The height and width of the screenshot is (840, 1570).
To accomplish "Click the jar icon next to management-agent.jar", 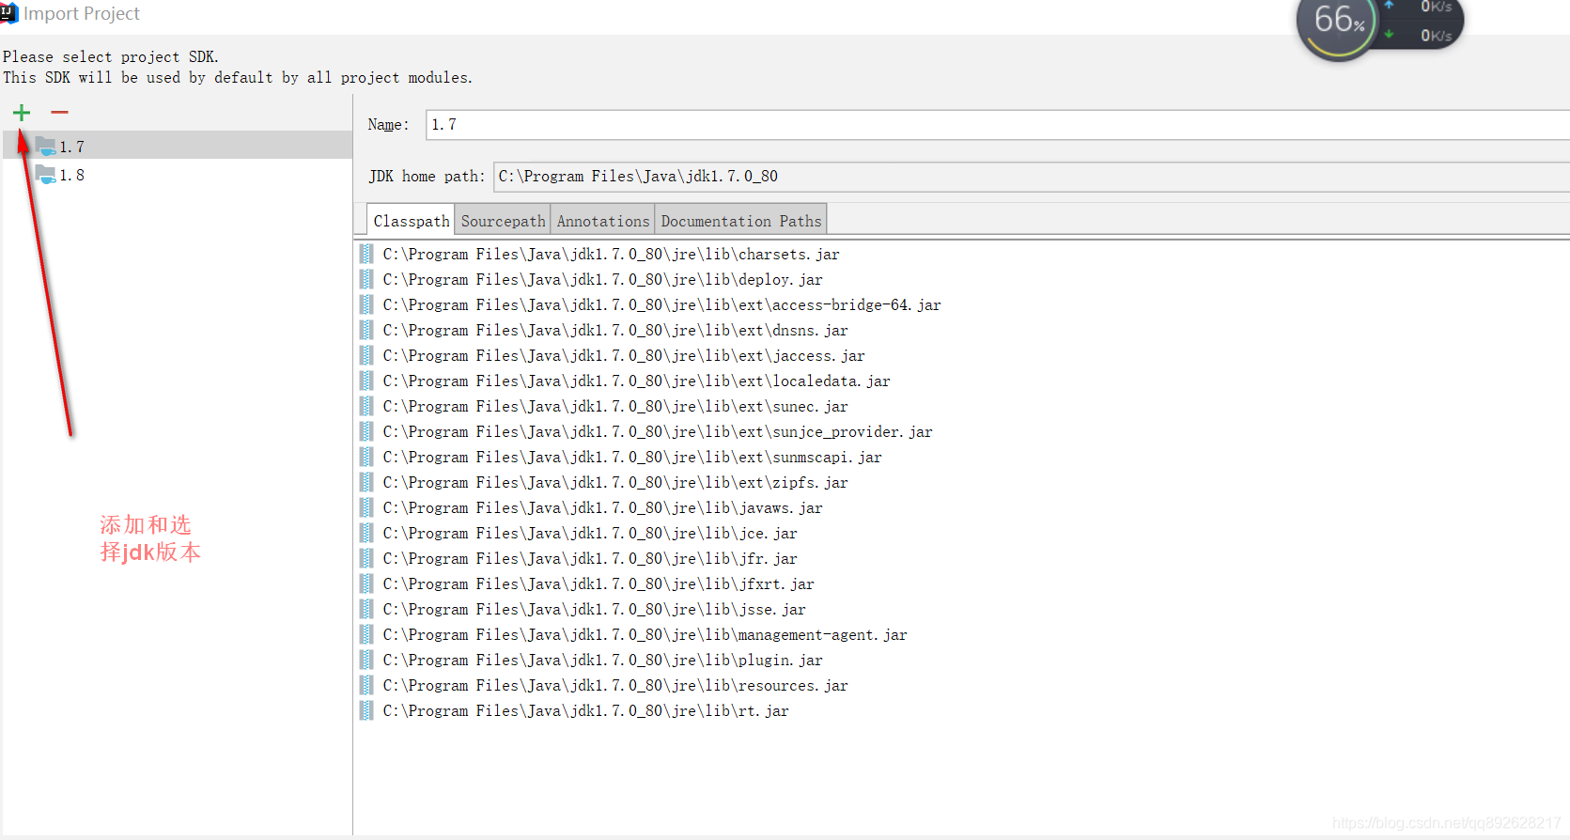I will click(366, 634).
